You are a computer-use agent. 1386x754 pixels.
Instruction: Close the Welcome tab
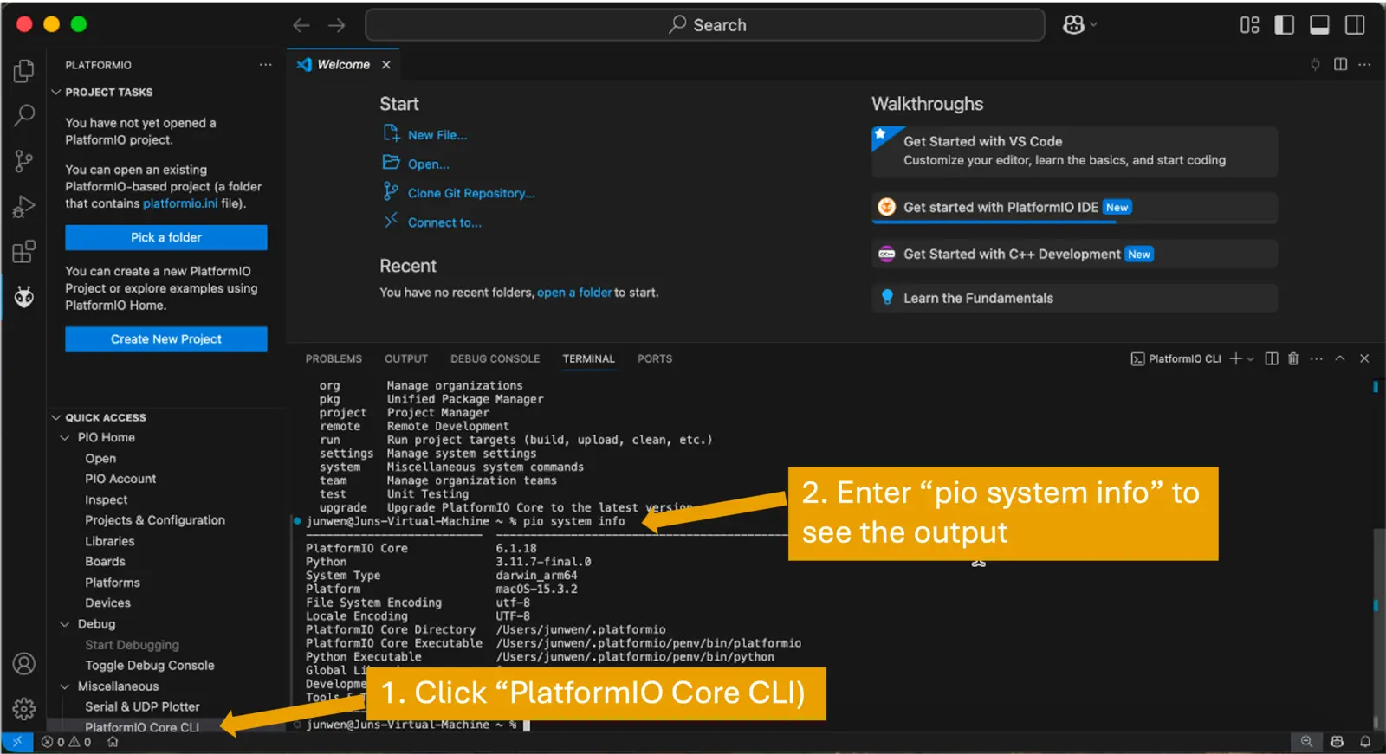(x=386, y=65)
